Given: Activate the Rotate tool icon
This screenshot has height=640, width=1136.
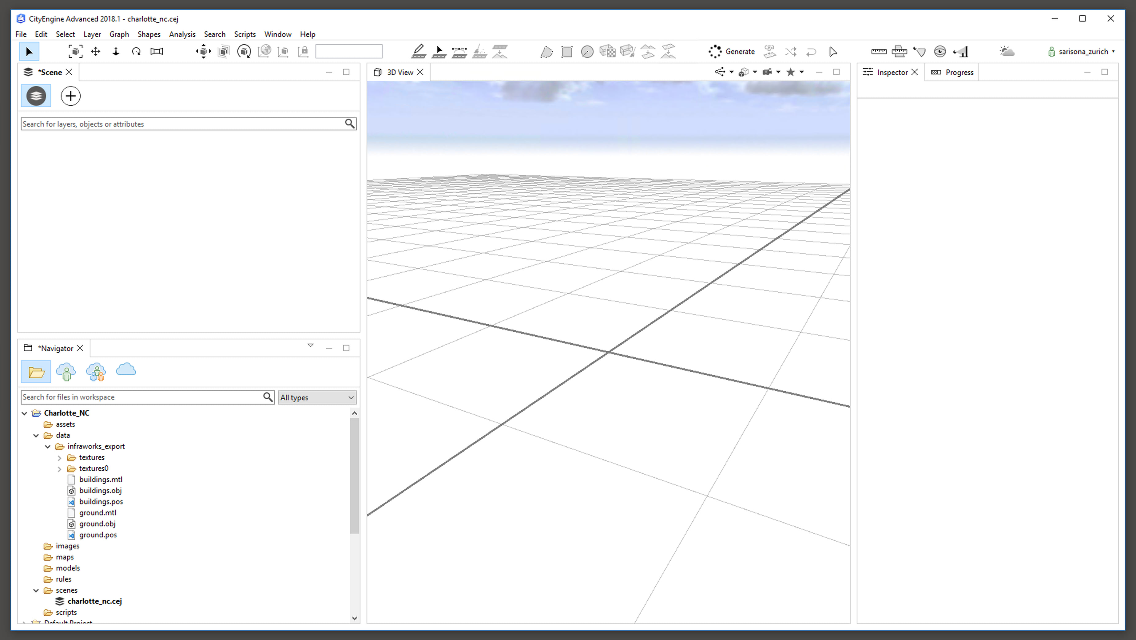Looking at the screenshot, I should [136, 52].
